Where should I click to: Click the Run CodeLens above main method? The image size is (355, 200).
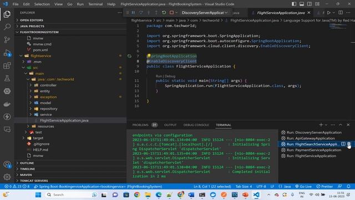(x=159, y=76)
